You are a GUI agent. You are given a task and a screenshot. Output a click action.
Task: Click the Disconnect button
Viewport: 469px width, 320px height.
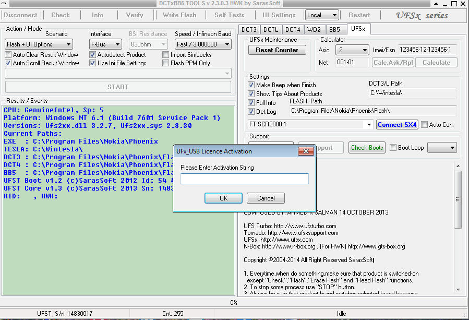tap(20, 15)
